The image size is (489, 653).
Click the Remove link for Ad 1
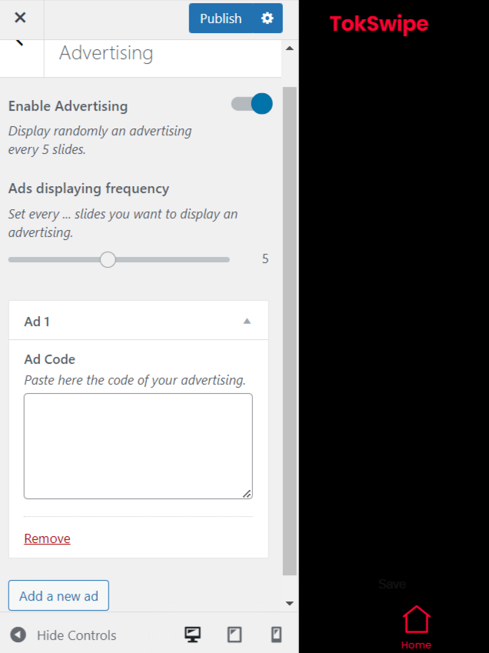47,538
